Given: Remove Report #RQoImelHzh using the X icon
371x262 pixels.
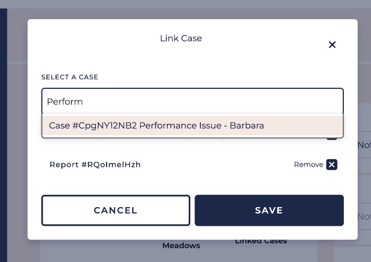Looking at the screenshot, I should pyautogui.click(x=332, y=165).
